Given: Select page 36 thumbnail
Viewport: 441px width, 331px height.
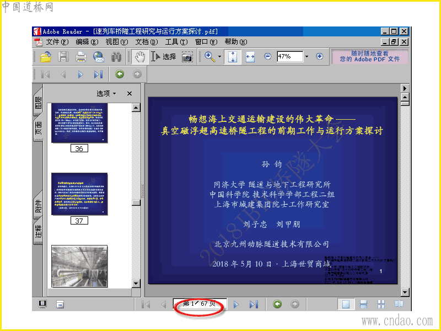Looking at the screenshot, I should click(x=79, y=122).
